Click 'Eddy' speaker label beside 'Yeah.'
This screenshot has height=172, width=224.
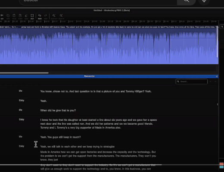tap(22, 100)
